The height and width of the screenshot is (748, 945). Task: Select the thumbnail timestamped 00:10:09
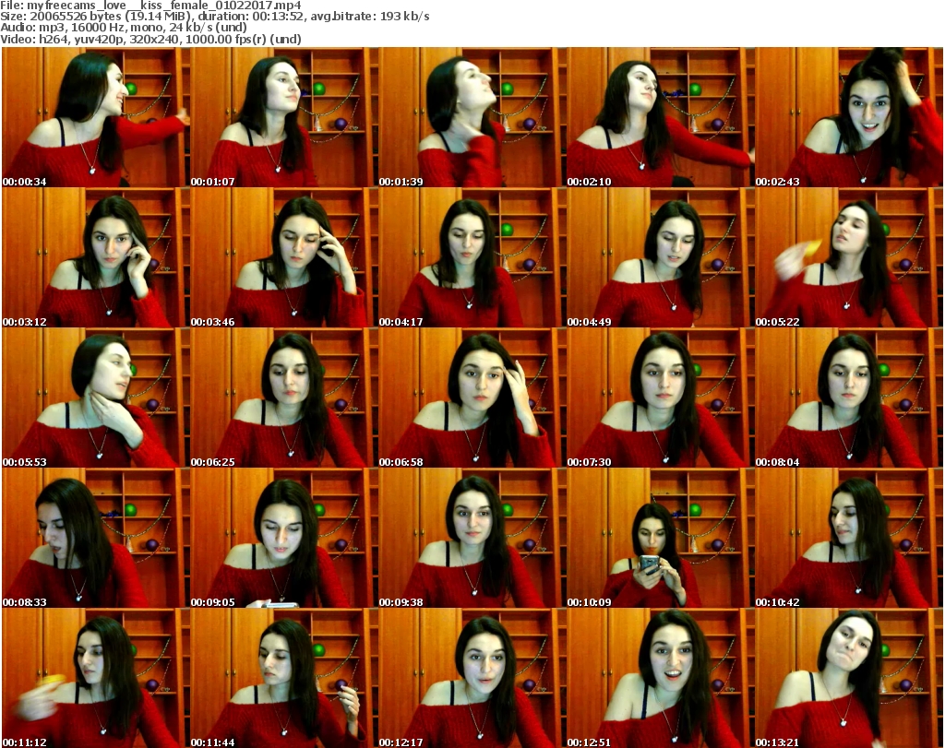pos(661,538)
